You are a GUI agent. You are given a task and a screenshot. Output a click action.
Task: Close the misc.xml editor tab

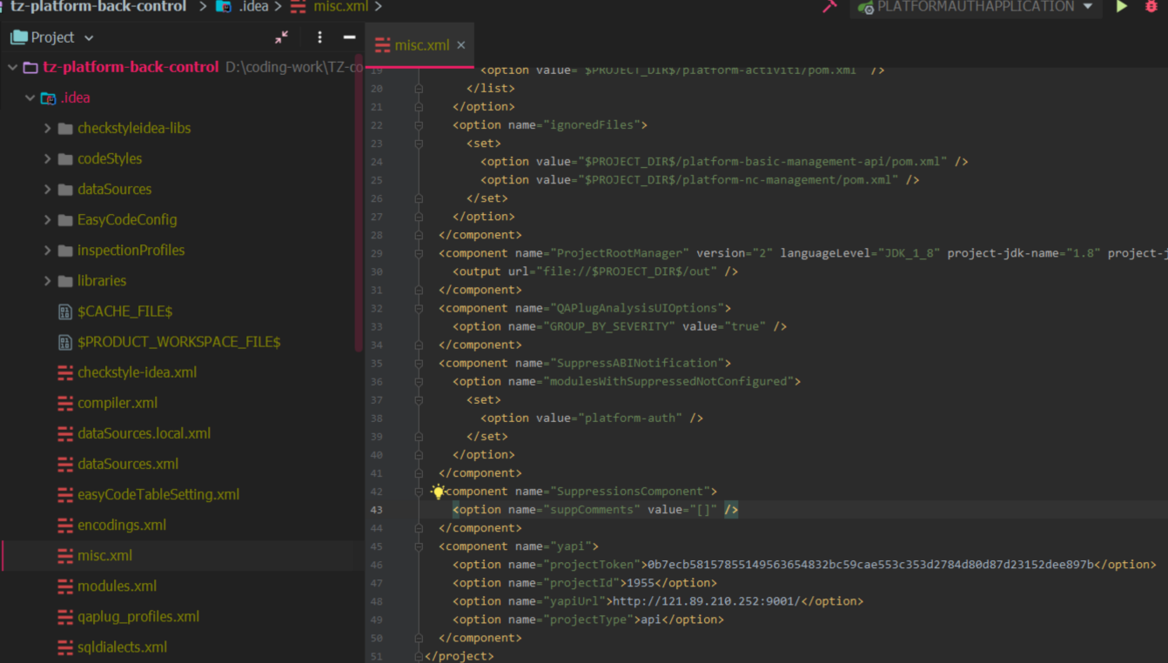pyautogui.click(x=461, y=45)
